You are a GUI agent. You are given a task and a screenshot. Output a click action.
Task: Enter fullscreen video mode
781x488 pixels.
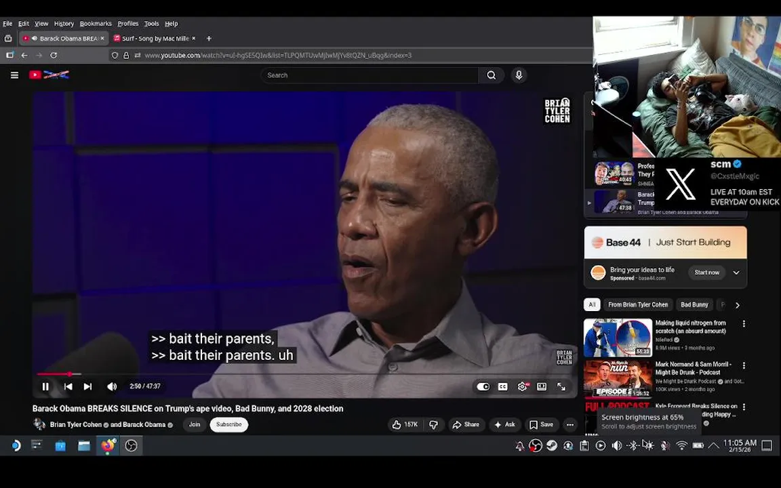coord(561,386)
